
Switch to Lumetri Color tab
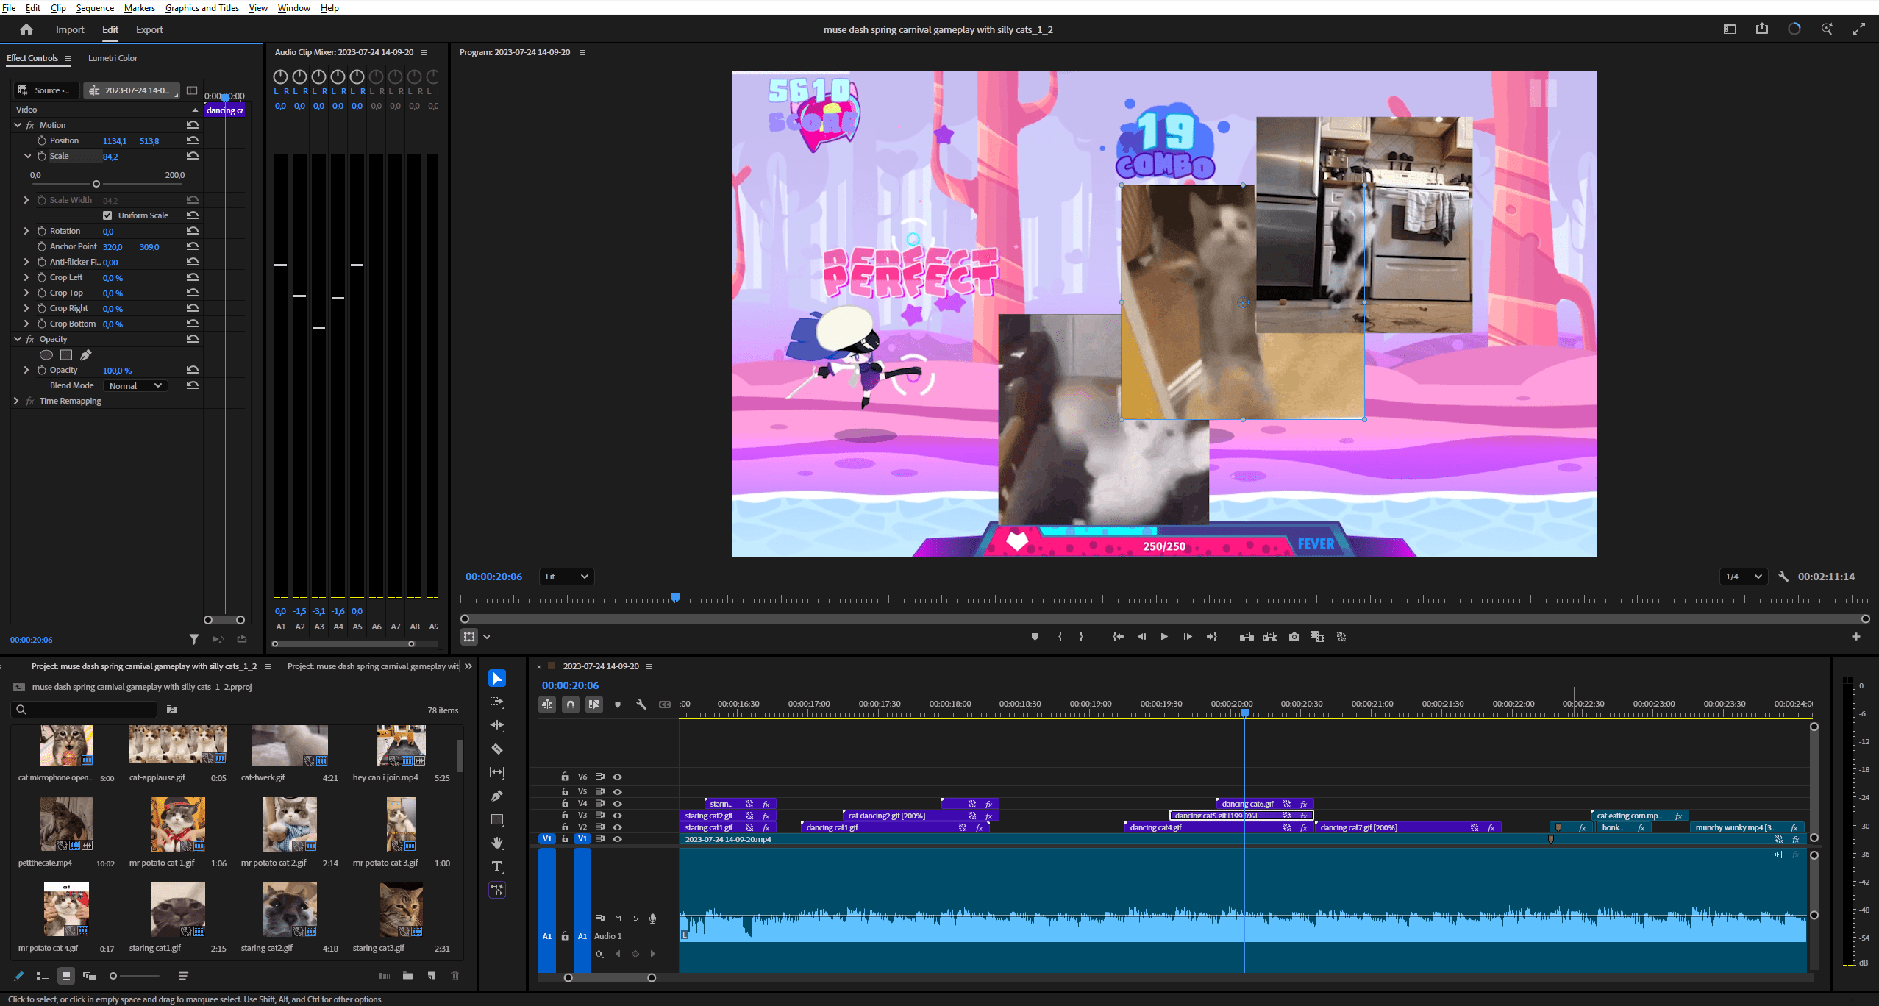point(113,58)
